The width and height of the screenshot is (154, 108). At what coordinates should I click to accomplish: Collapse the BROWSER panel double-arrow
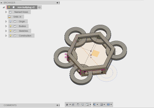[x=1, y=3]
